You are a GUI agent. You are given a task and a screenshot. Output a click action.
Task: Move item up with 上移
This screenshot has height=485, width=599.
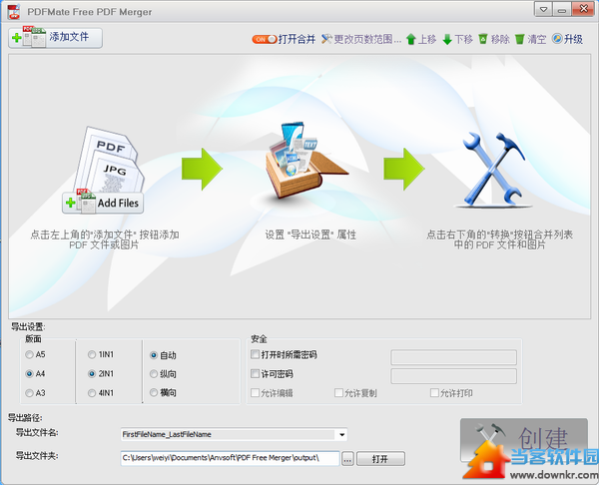pyautogui.click(x=421, y=39)
